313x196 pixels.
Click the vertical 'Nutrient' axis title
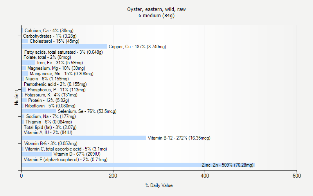(16, 97)
